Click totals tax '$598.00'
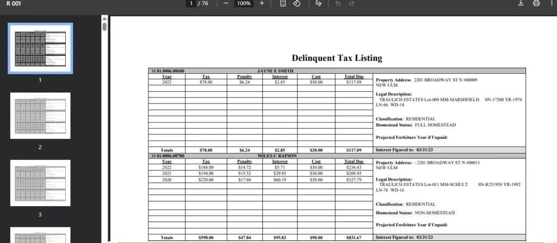557x243 pixels. click(206, 238)
